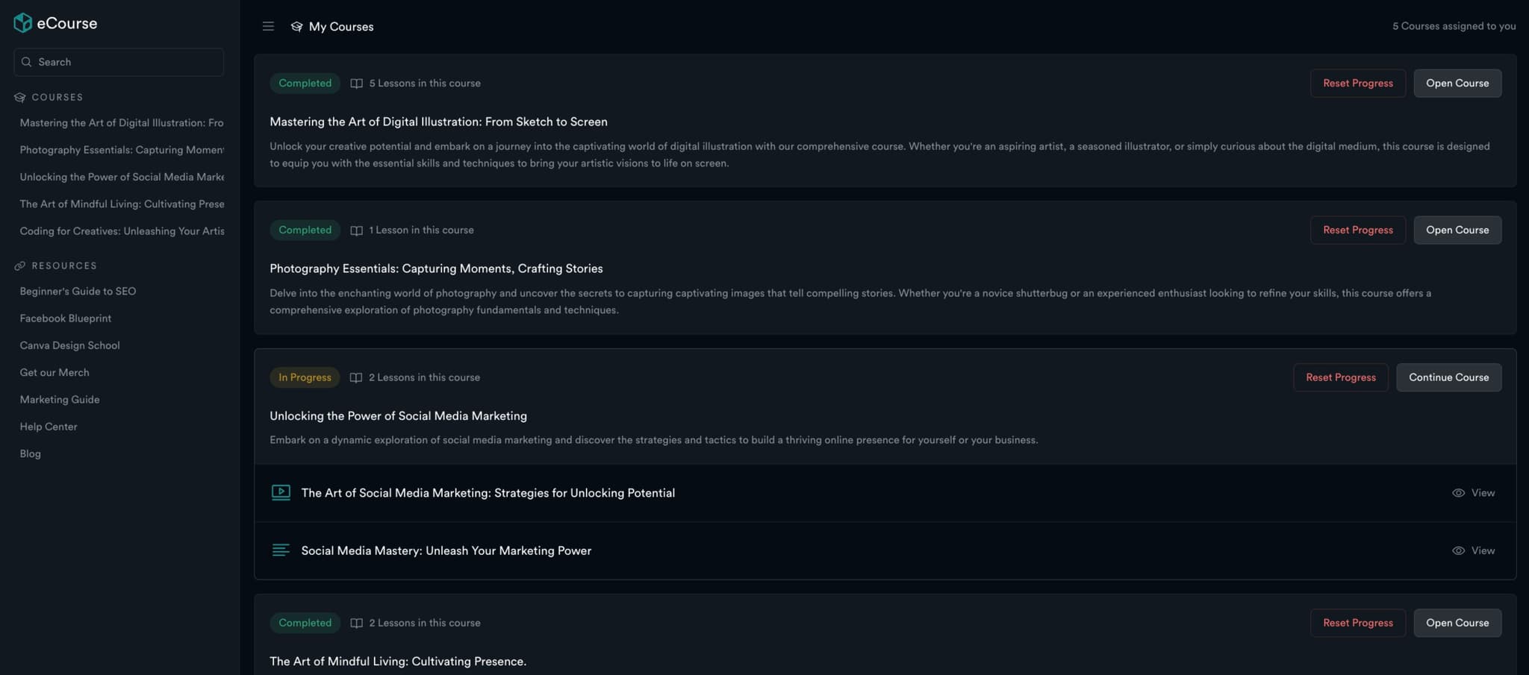Toggle sidebar with the hamburger menu icon

tap(268, 26)
